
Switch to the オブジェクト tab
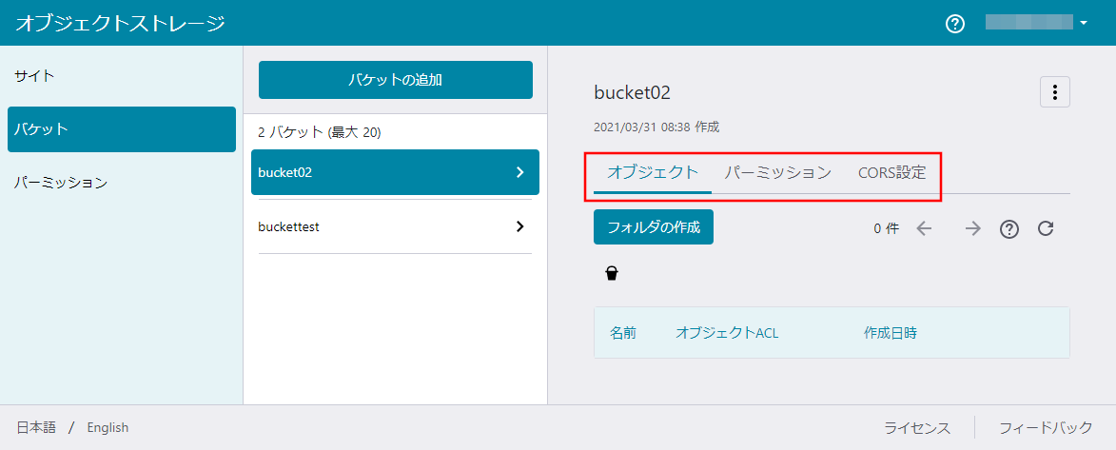tap(653, 173)
